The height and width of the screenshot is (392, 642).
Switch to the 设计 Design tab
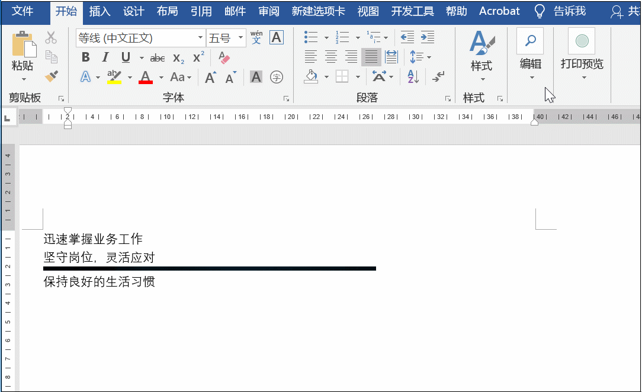pos(134,11)
